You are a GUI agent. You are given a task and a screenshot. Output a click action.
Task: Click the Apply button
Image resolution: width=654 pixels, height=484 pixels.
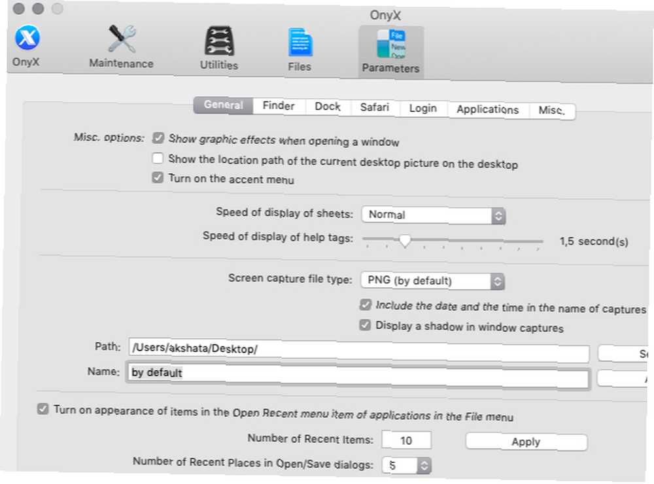click(x=526, y=442)
